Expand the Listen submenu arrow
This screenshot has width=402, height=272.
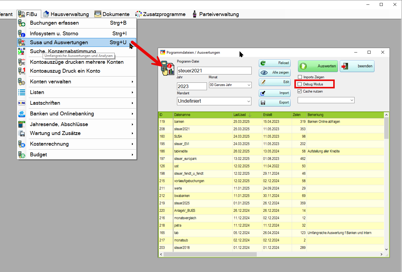point(132,92)
